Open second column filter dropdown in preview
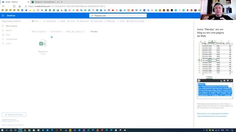The height and width of the screenshot is (132, 236). (x=215, y=44)
